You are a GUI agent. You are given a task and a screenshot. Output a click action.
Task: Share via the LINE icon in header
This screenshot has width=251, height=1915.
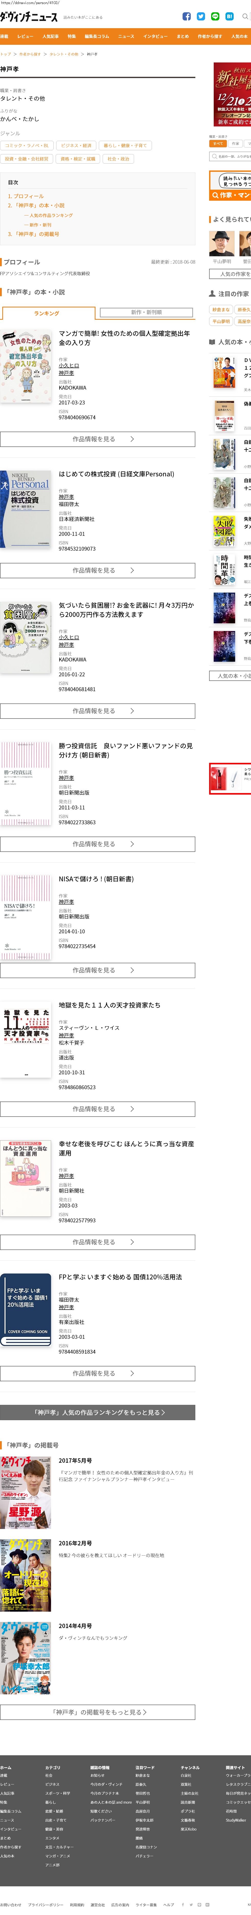point(215,16)
